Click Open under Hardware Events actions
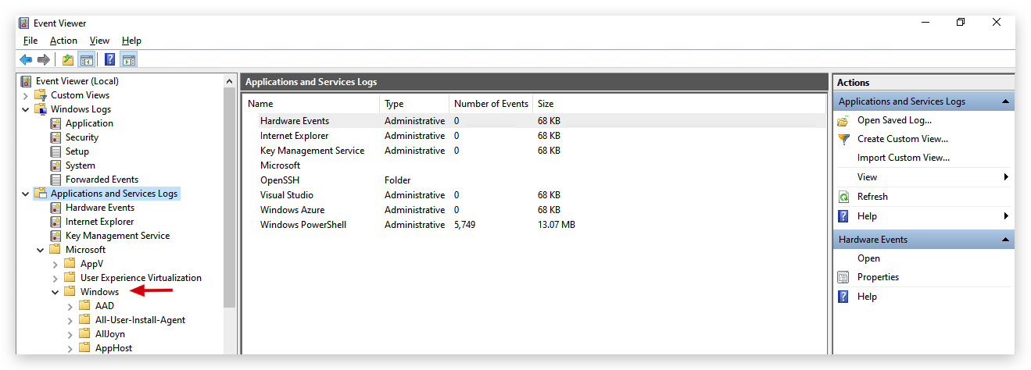Screen dimensions: 1031x370 tap(868, 258)
